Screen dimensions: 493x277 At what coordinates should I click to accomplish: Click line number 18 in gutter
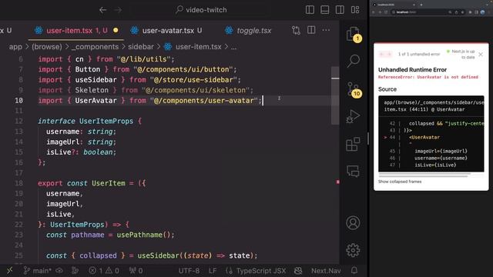[18, 183]
